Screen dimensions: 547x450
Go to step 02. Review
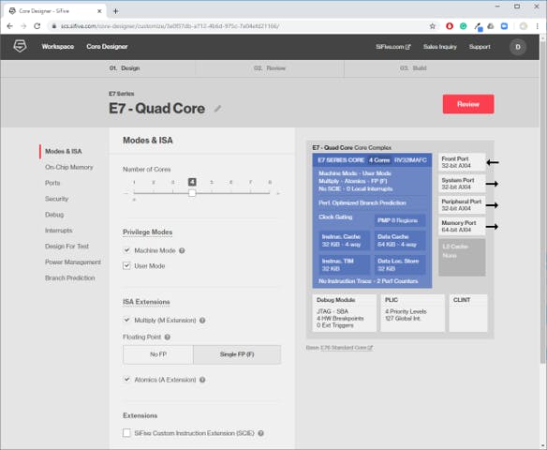pyautogui.click(x=270, y=68)
